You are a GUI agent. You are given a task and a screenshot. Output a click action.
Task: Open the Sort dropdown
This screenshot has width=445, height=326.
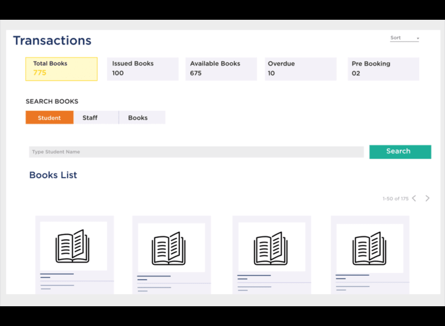(404, 38)
